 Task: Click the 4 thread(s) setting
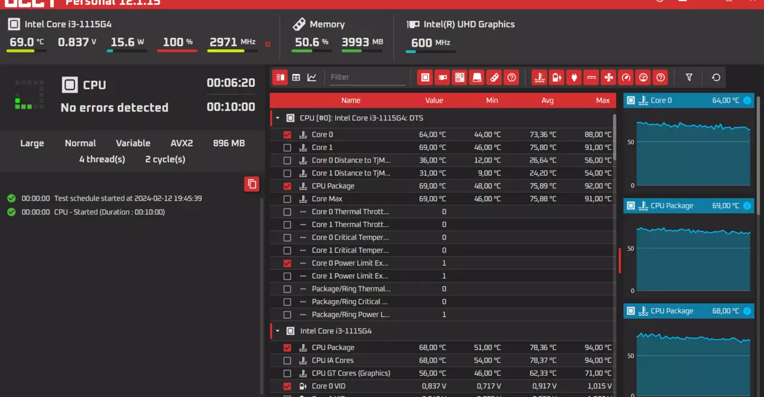pyautogui.click(x=102, y=159)
